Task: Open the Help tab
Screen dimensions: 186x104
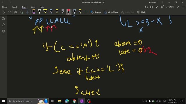Action: pos(42,7)
